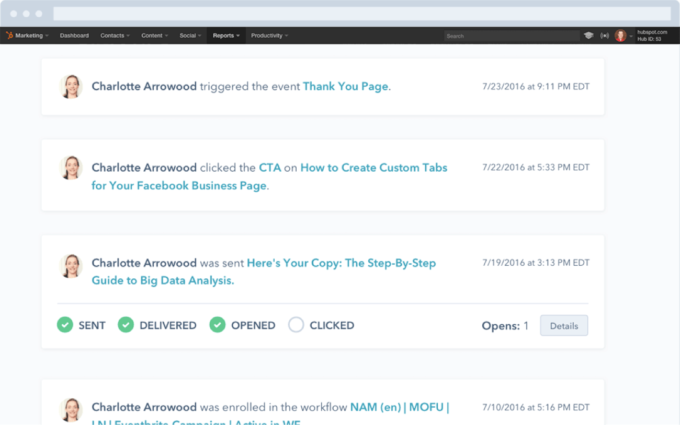Expand the arrow beside the user avatar

631,36
